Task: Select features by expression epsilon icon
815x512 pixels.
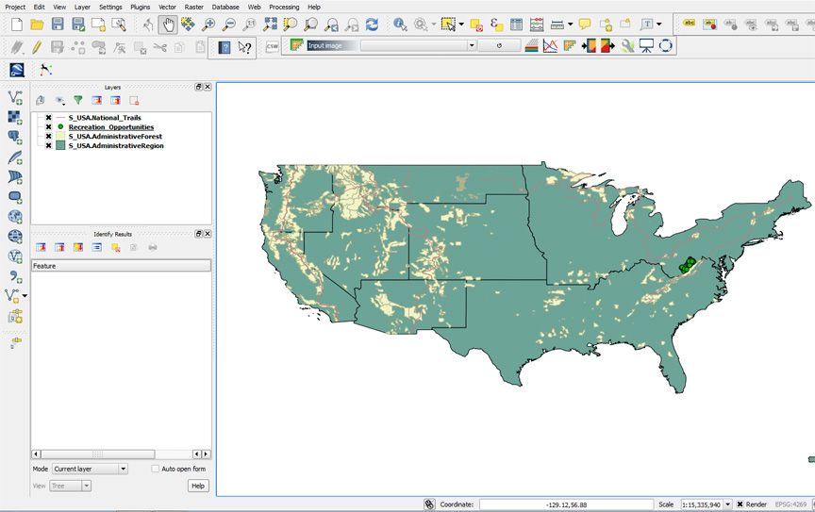Action: 496,25
